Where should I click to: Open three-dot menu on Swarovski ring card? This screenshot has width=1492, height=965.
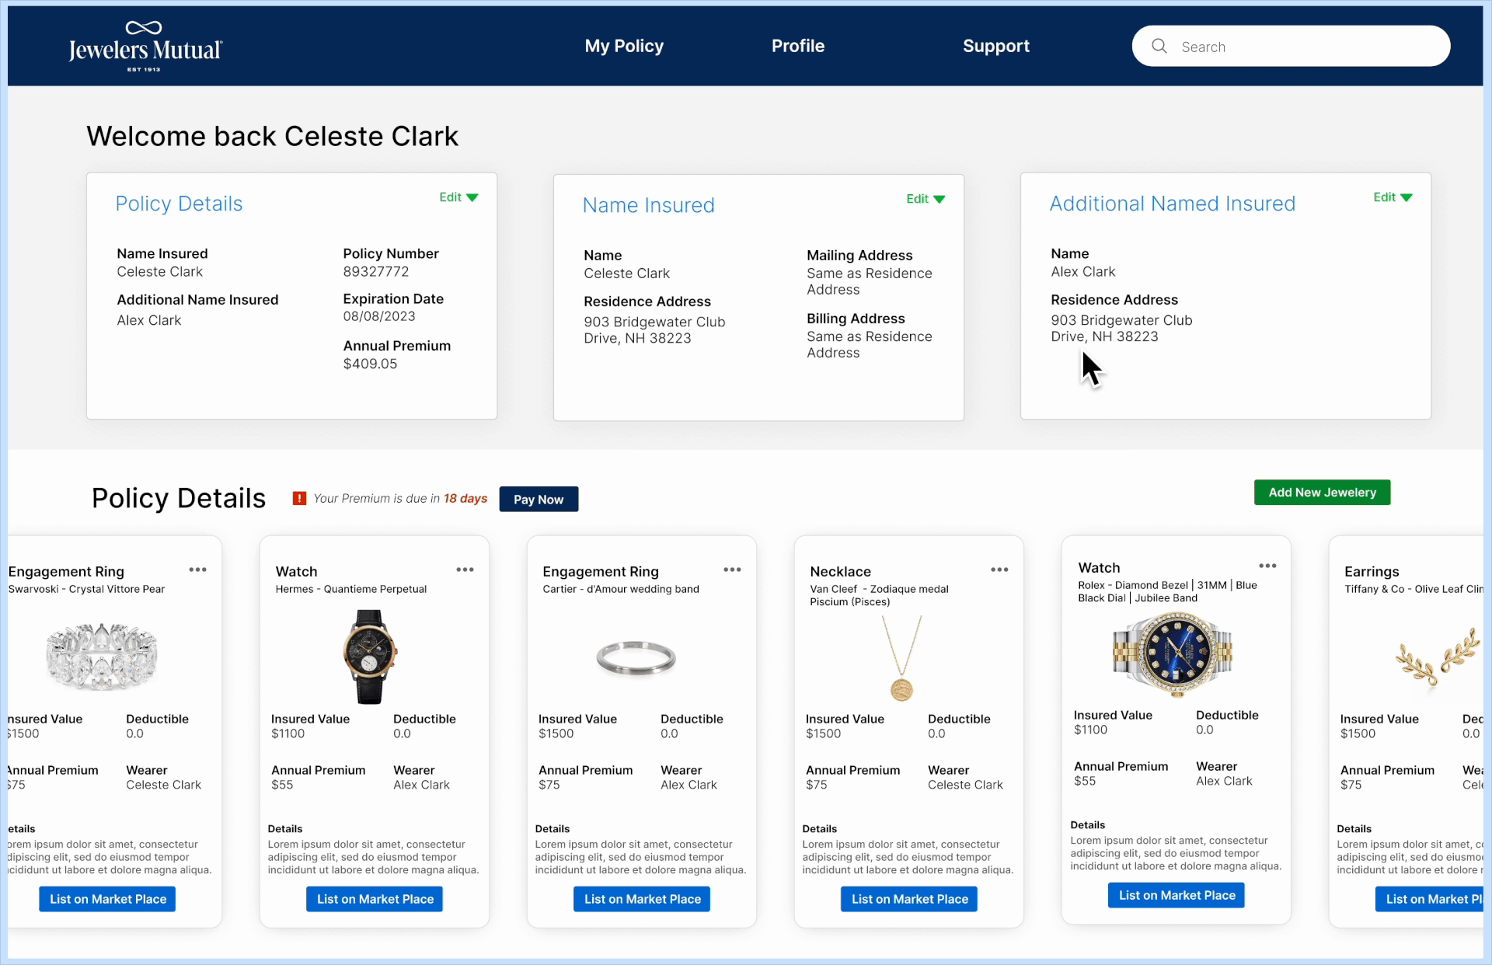click(x=197, y=570)
